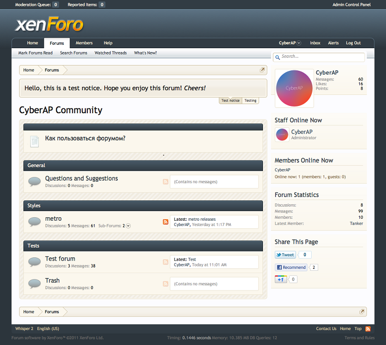Open RSS feed for Questions and Suggestions
This screenshot has height=345, width=386.
click(x=165, y=182)
